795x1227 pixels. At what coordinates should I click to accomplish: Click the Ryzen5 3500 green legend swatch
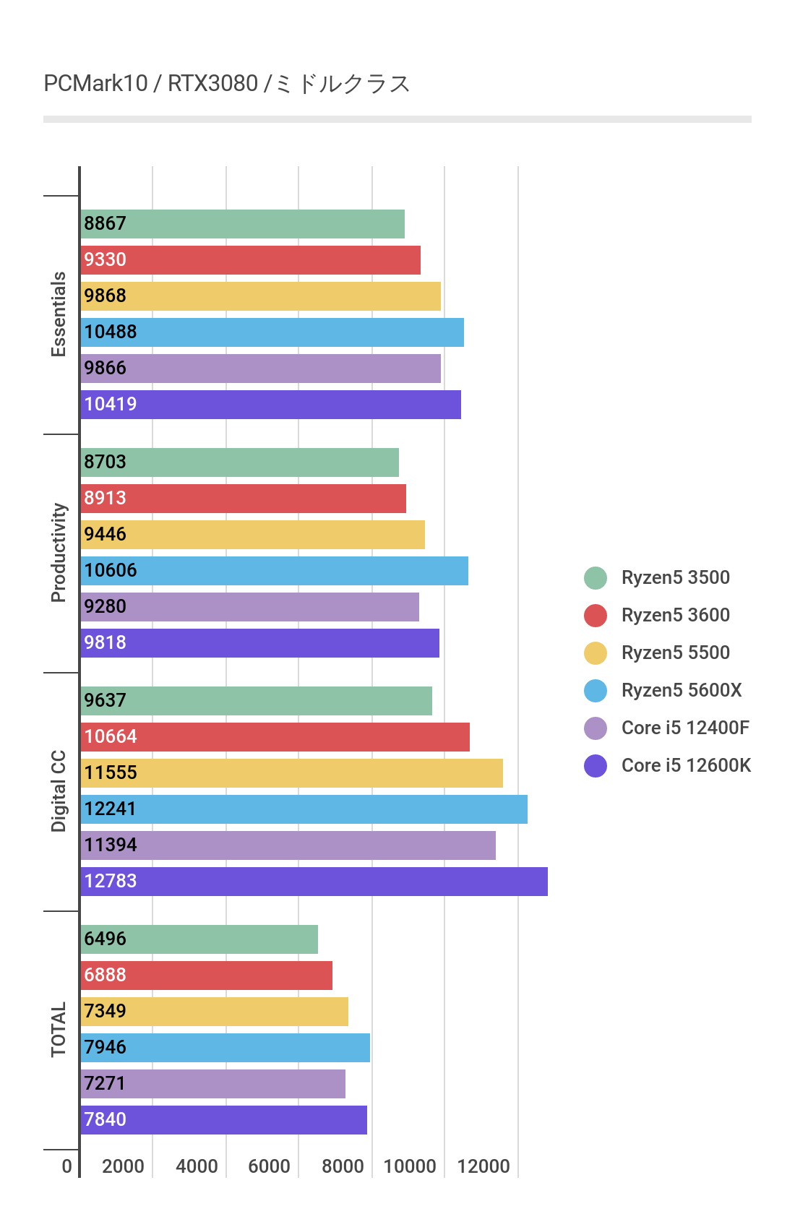pyautogui.click(x=596, y=578)
